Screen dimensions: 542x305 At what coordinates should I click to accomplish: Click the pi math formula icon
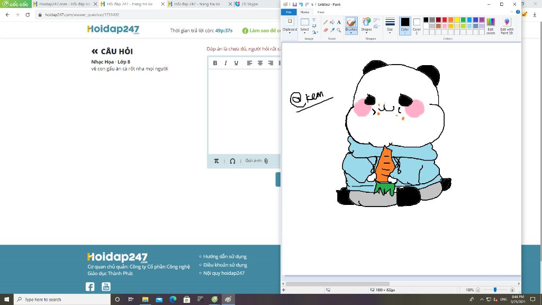(216, 161)
